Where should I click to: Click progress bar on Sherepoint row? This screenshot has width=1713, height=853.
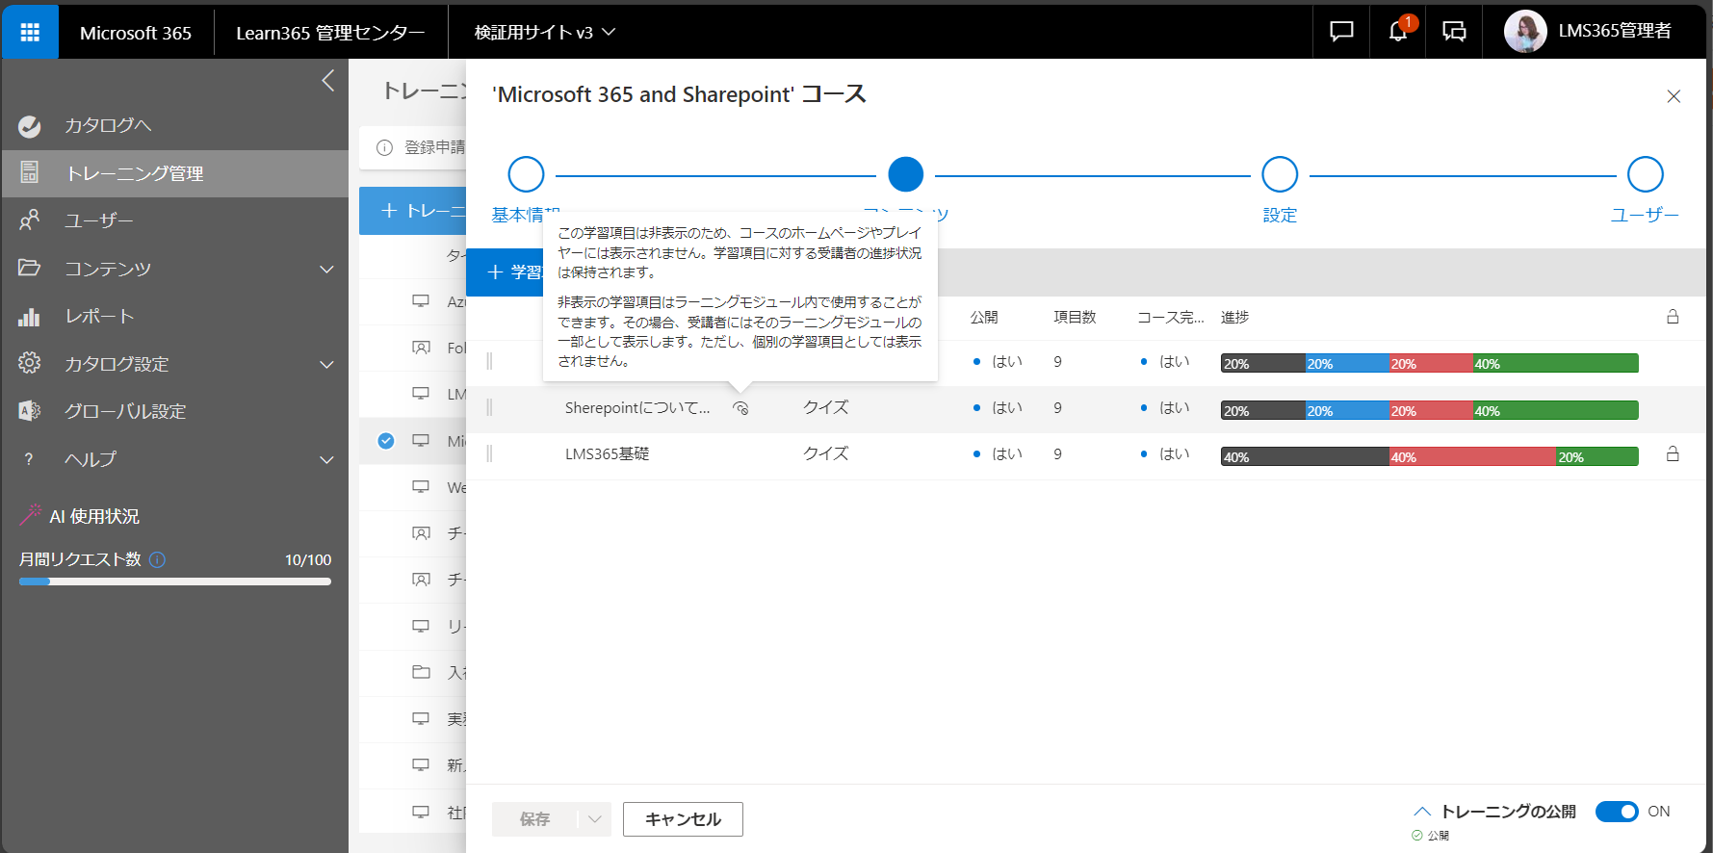[1429, 411]
